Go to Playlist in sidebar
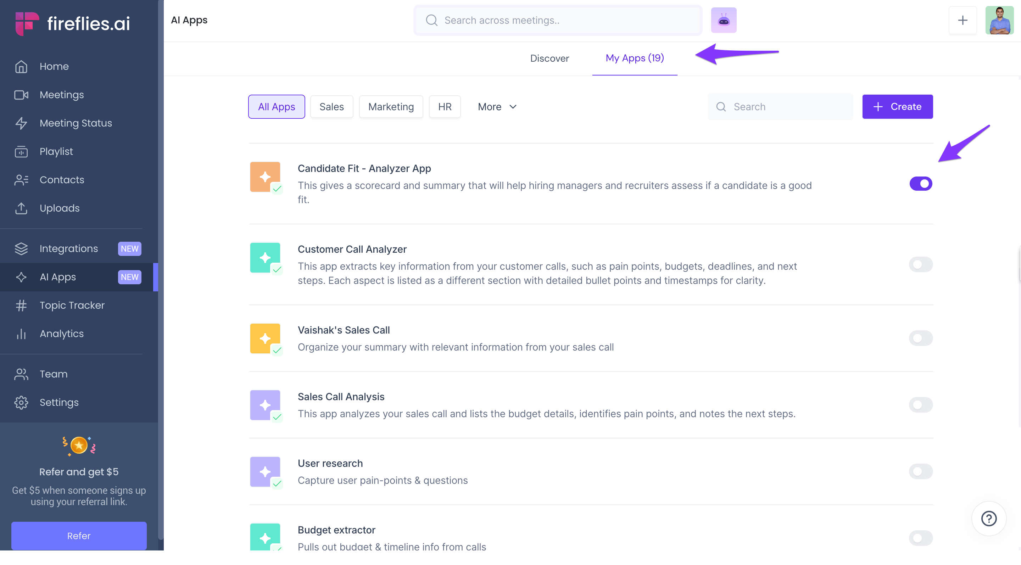This screenshot has height=565, width=1021. (x=56, y=151)
